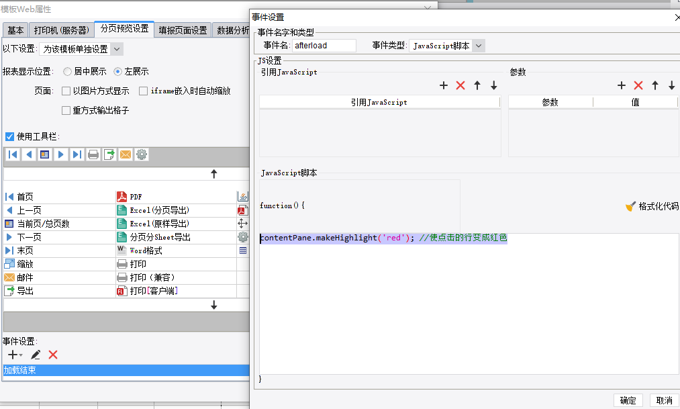Screen dimensions: 680x409
Task: Add a new parameter row
Action: 622,85
